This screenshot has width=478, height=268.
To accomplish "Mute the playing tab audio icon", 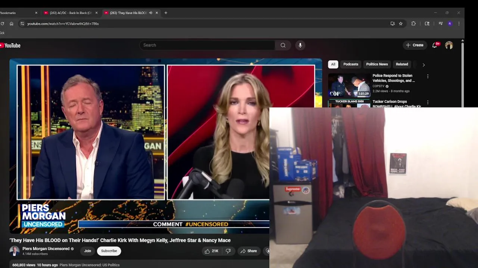I will tap(150, 13).
